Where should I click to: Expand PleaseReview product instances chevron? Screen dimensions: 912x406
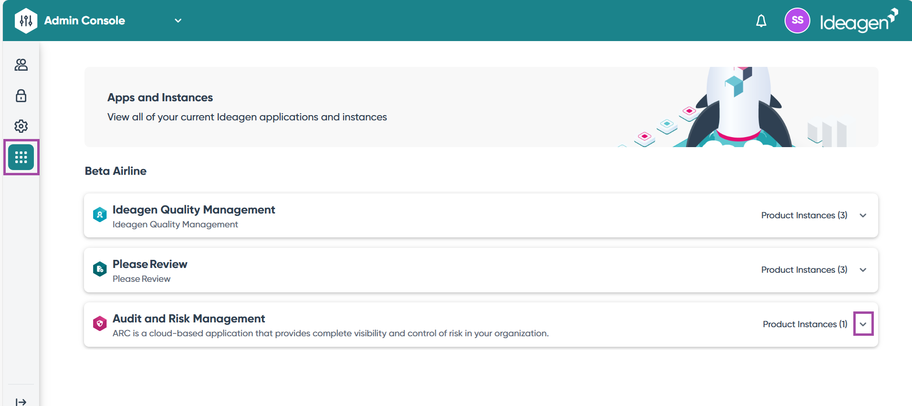863,270
